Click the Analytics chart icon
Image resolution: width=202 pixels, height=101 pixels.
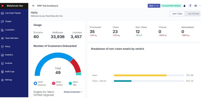click(x=3, y=55)
